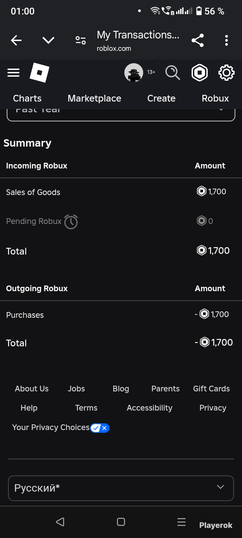Tap the browser back arrow

pyautogui.click(x=16, y=40)
